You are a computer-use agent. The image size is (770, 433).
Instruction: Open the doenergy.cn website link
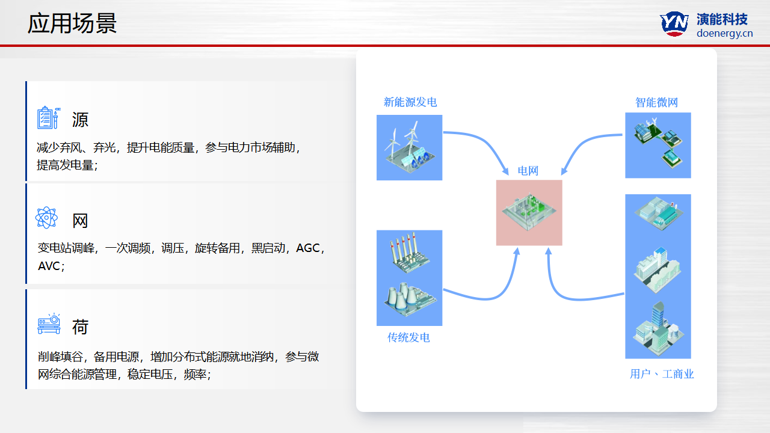tap(724, 33)
